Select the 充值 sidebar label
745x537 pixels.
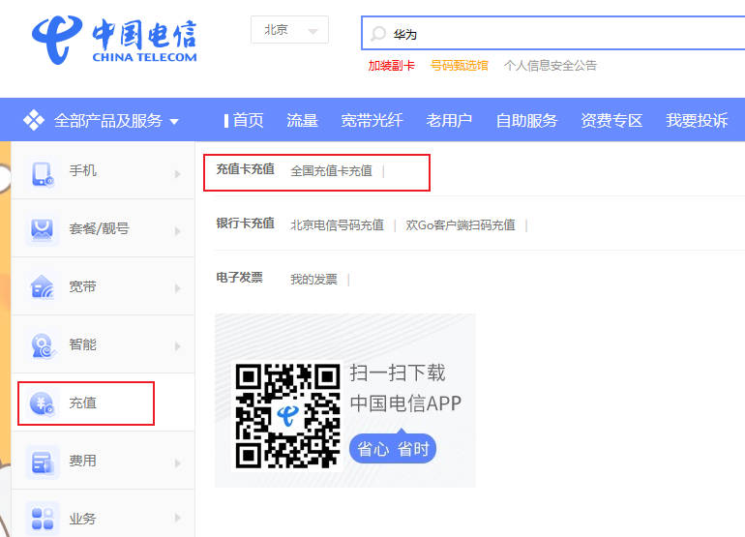(82, 403)
